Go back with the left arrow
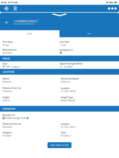Screen dimensions: 119x158 tap(7, 22)
